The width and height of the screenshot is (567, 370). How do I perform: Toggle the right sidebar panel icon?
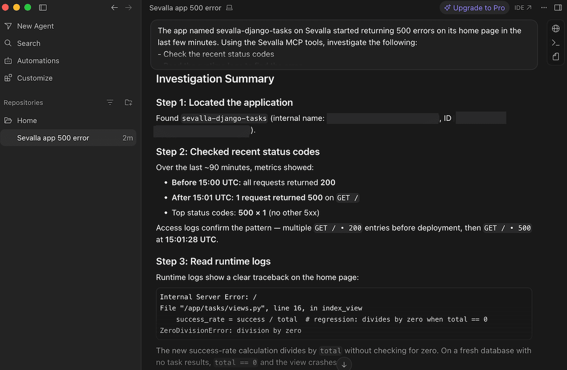click(x=558, y=8)
